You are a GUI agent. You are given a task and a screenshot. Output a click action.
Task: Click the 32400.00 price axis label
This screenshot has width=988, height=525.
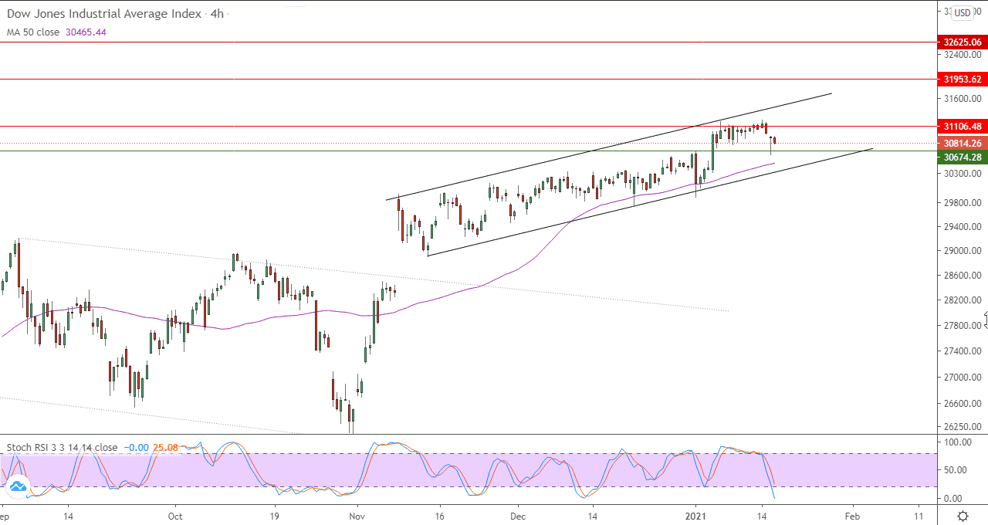[x=963, y=55]
